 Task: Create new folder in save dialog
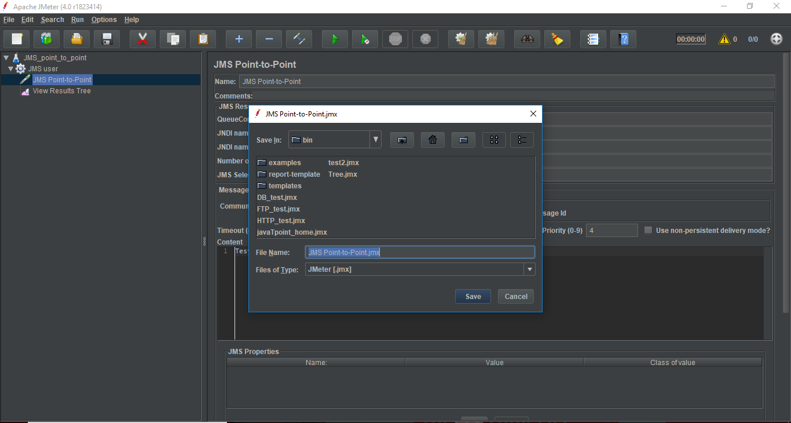463,140
